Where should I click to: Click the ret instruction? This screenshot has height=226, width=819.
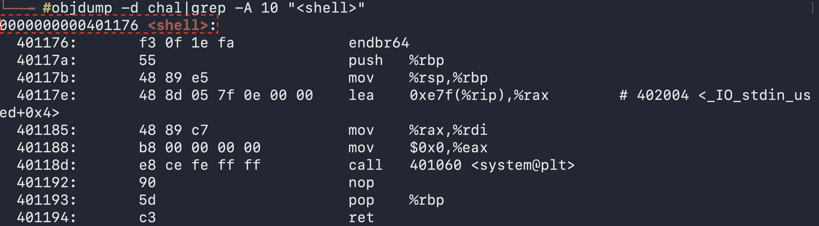pos(361,218)
